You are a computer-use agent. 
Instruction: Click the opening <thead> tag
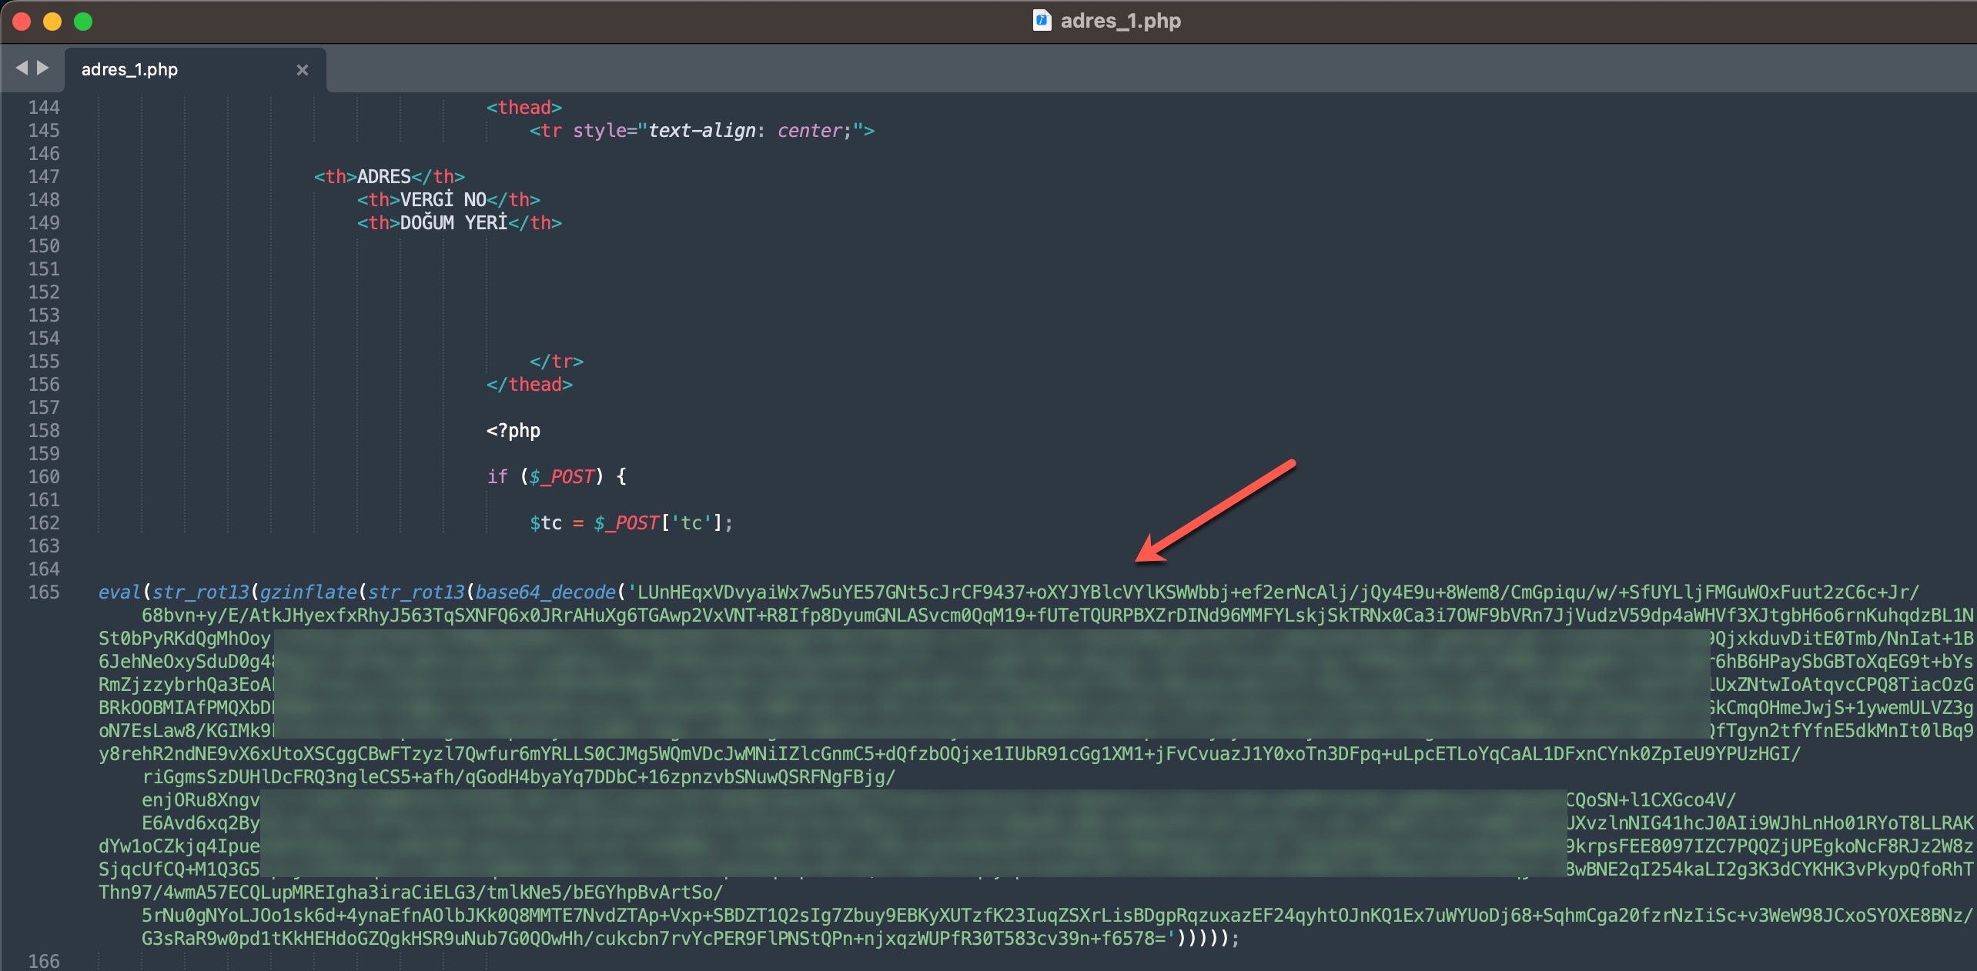(524, 108)
